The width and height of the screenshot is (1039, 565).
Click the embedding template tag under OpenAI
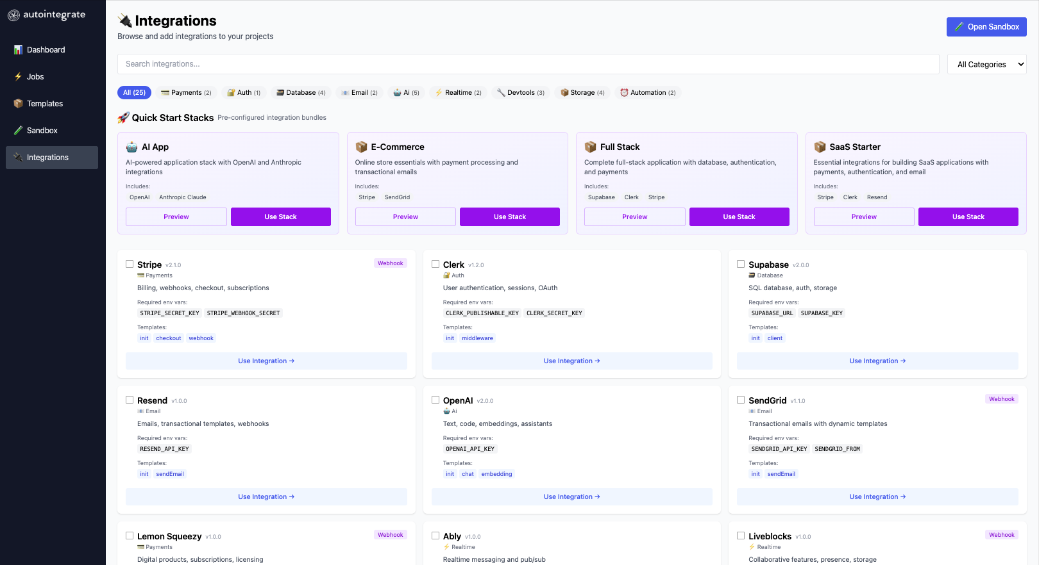point(497,475)
